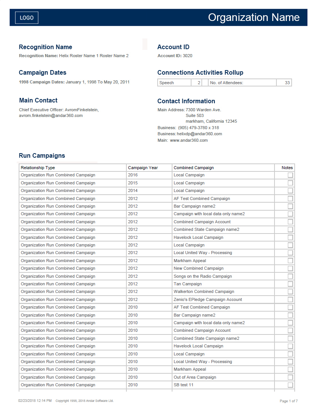
Task: Click the No. of Attendees value 33
Action: (x=287, y=83)
